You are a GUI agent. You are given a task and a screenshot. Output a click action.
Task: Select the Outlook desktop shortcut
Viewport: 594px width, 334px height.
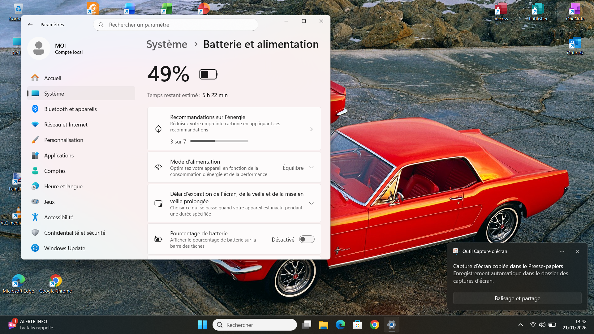coord(575,46)
